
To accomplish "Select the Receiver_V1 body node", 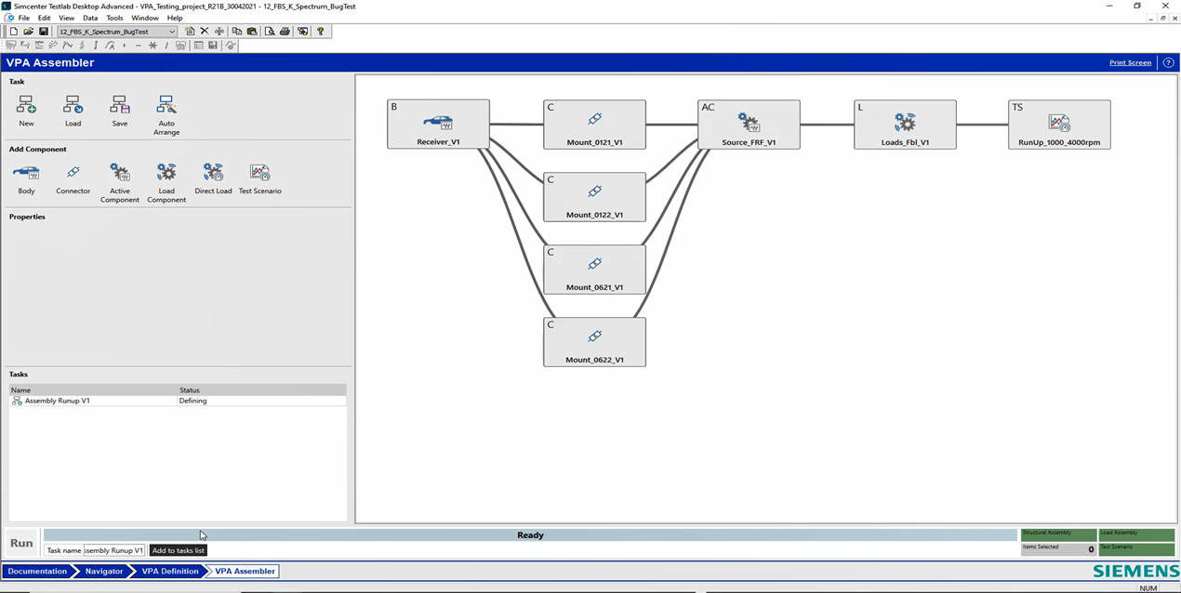I will pyautogui.click(x=438, y=125).
